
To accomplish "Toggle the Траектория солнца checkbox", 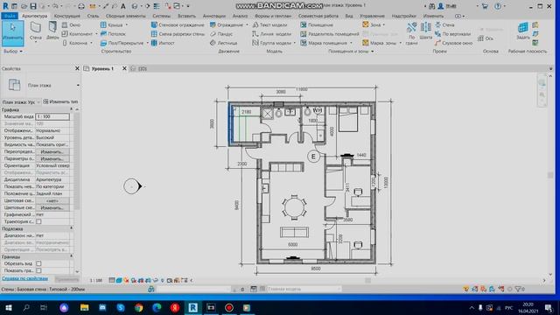I will (x=38, y=221).
